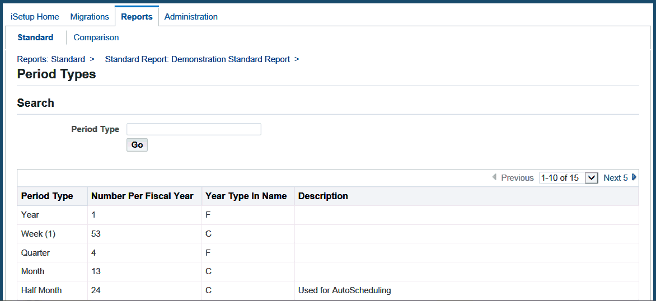Click the Next 5 link
Image resolution: width=656 pixels, height=301 pixels.
(615, 178)
